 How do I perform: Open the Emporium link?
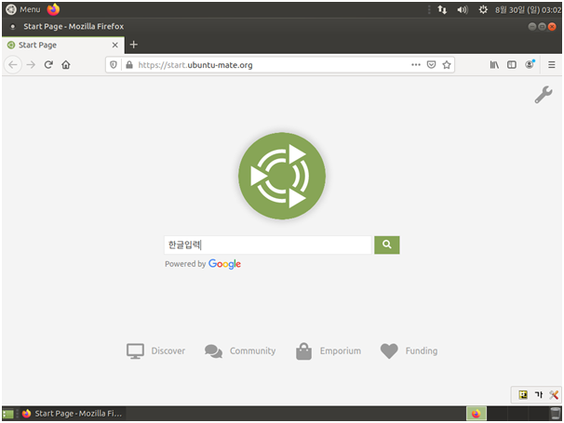click(x=341, y=350)
